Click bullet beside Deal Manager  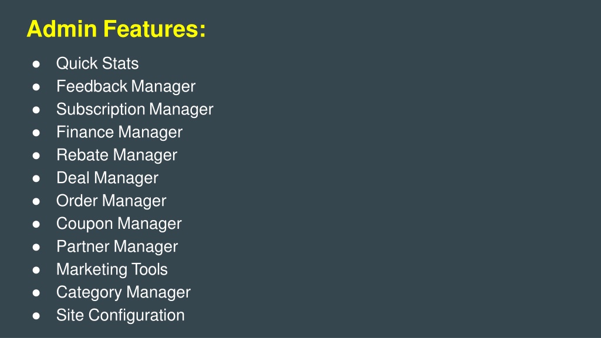tap(36, 178)
